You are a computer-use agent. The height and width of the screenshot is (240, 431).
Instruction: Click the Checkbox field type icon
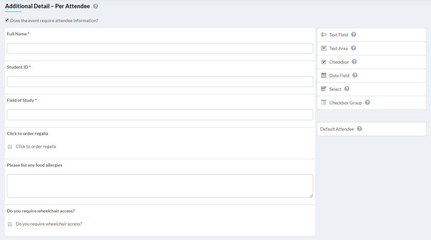click(324, 62)
